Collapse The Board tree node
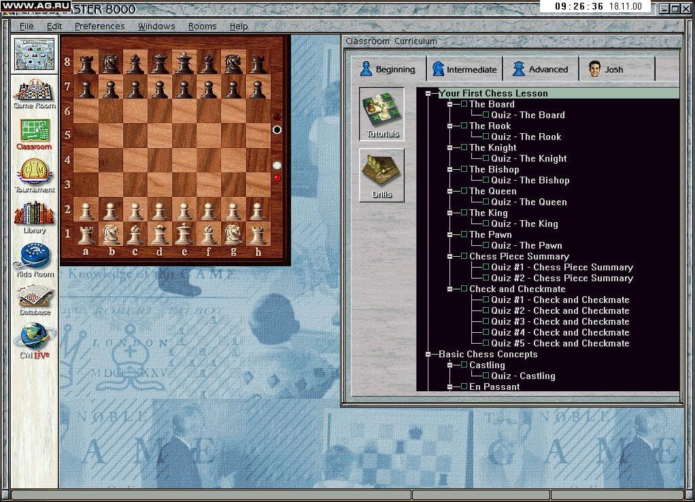 coord(450,105)
